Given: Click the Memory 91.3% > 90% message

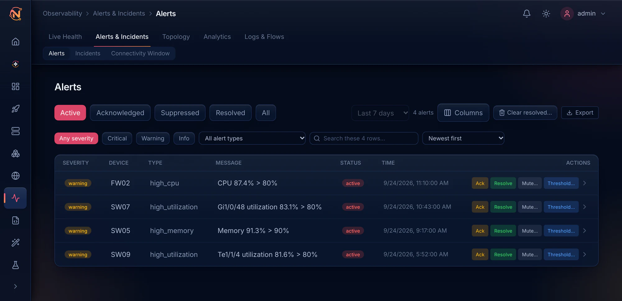Looking at the screenshot, I should tap(253, 231).
